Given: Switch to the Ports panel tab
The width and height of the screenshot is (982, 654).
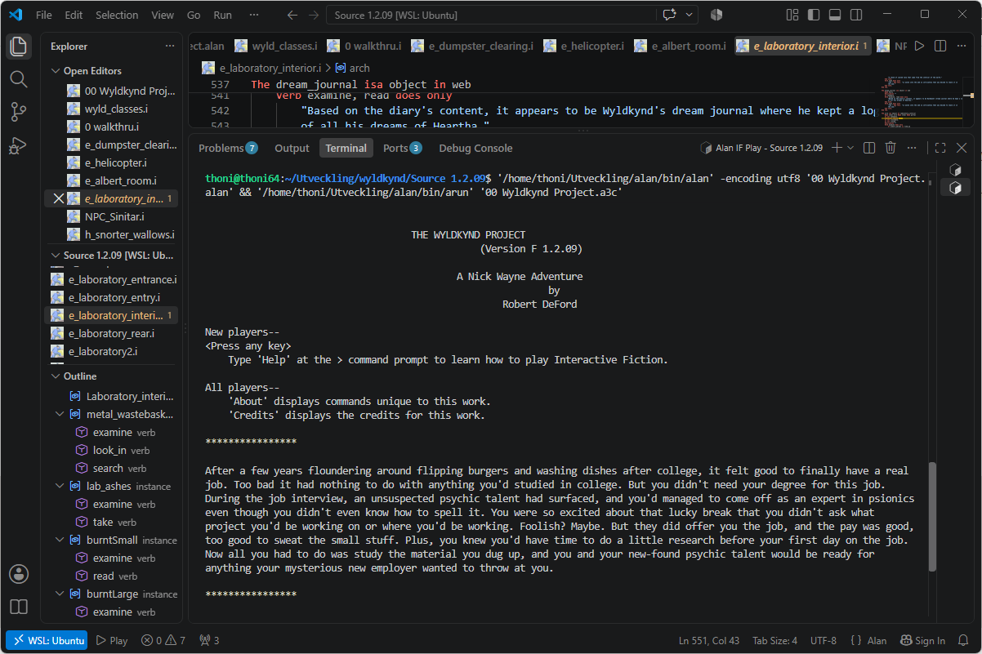Looking at the screenshot, I should click(x=402, y=148).
